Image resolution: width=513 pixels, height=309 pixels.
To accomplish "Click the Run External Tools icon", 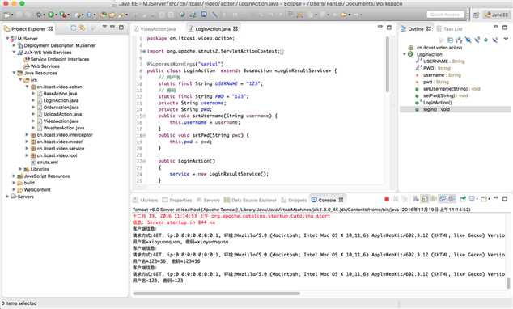I will pos(63,15).
